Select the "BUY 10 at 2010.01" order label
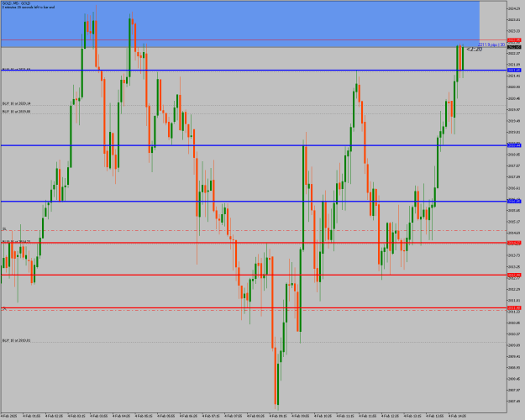The width and height of the screenshot is (525, 420). coord(17,340)
